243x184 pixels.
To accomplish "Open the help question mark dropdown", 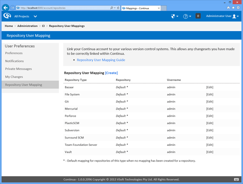I will 187,16.
